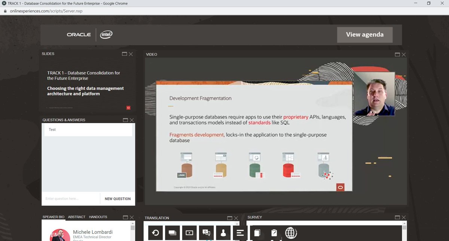
Task: Maximize the Video panel
Action: click(397, 55)
